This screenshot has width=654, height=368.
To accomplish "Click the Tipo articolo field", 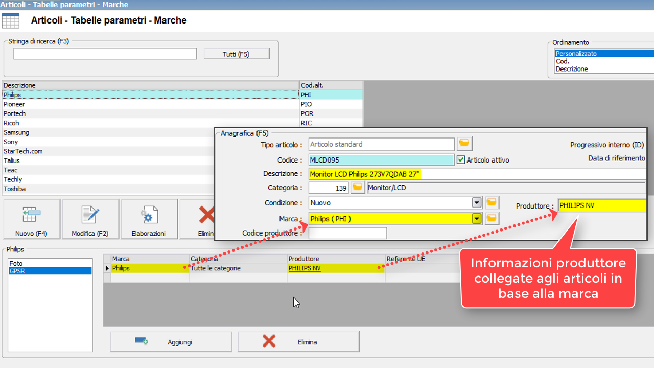I will [381, 144].
